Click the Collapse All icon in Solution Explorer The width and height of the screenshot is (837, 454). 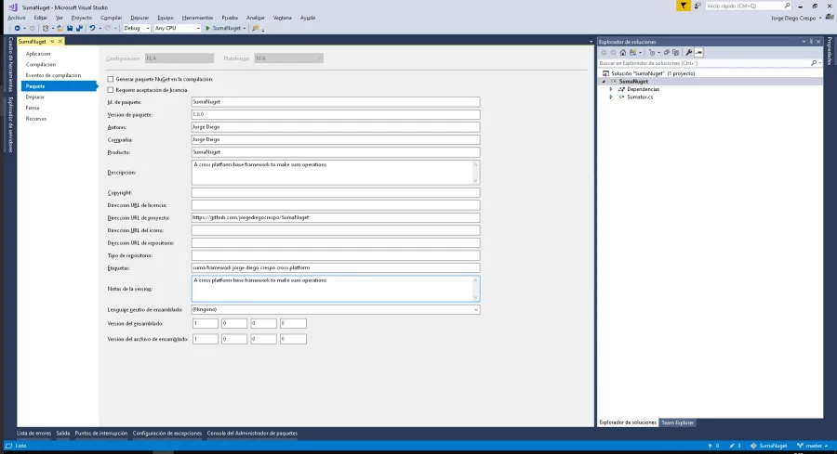pyautogui.click(x=667, y=53)
